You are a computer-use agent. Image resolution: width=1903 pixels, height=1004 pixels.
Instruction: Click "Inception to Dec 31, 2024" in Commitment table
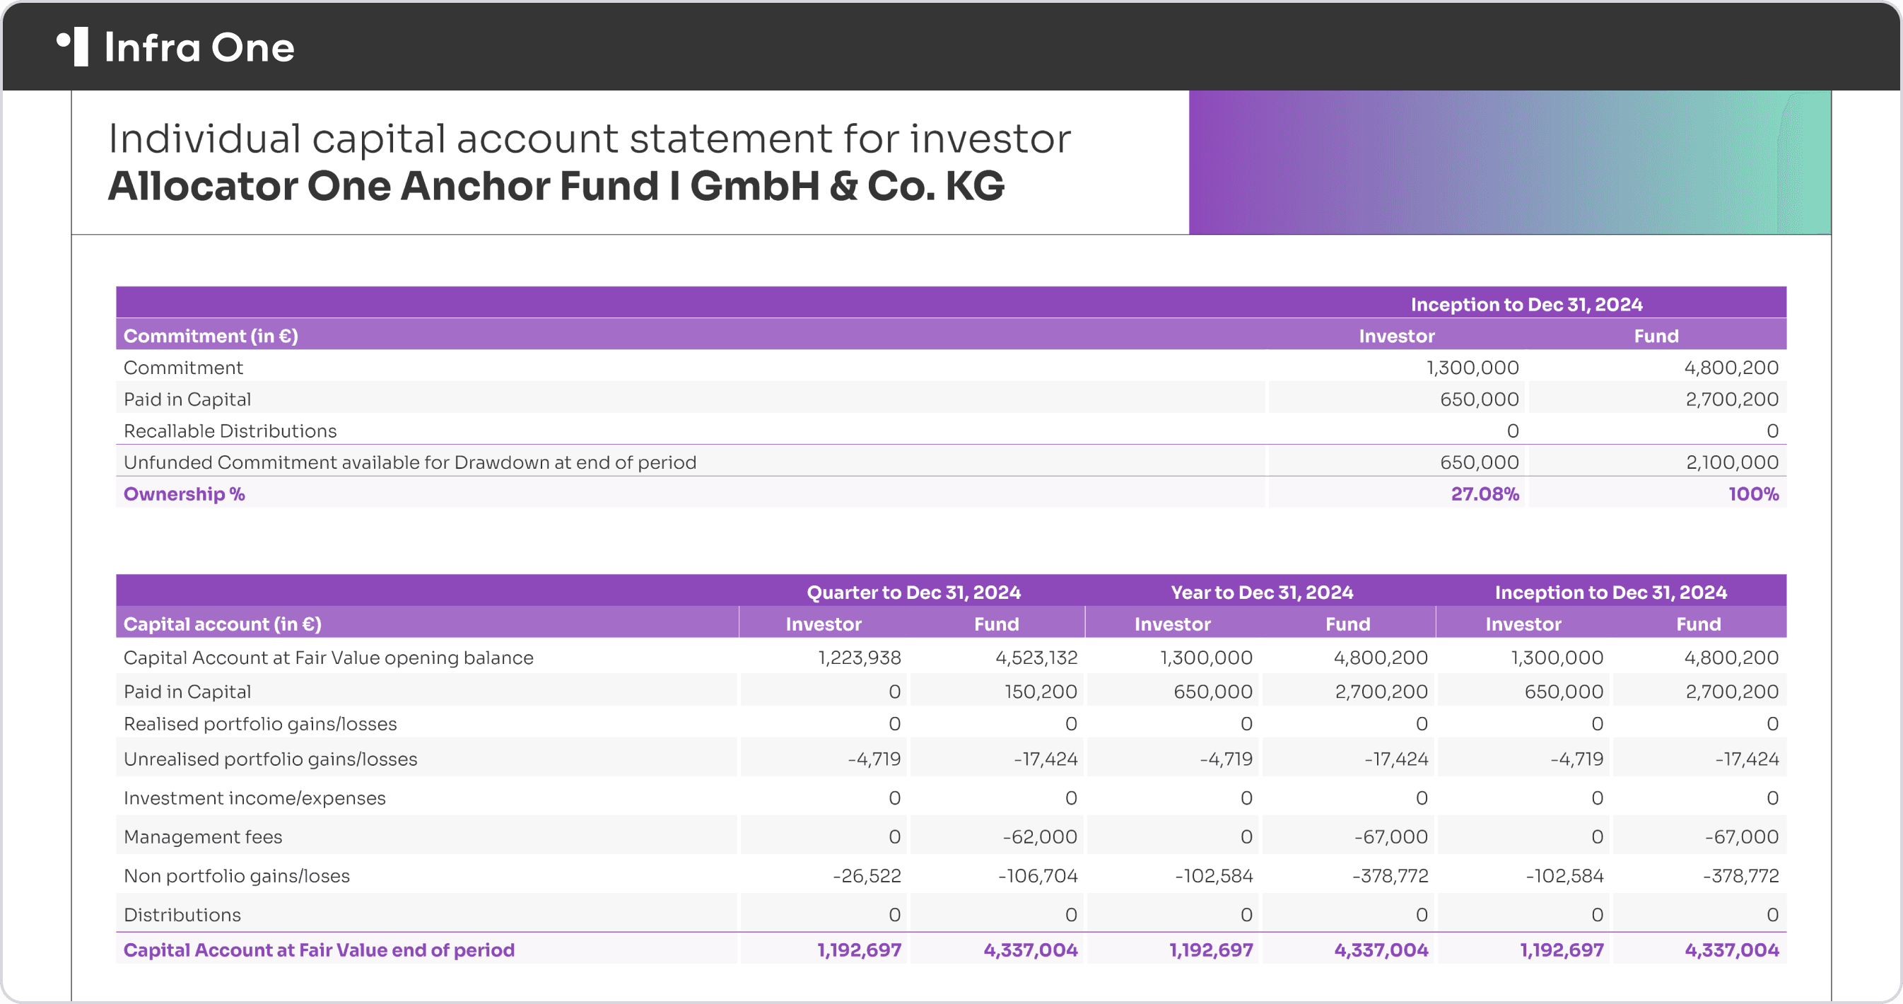[1526, 304]
